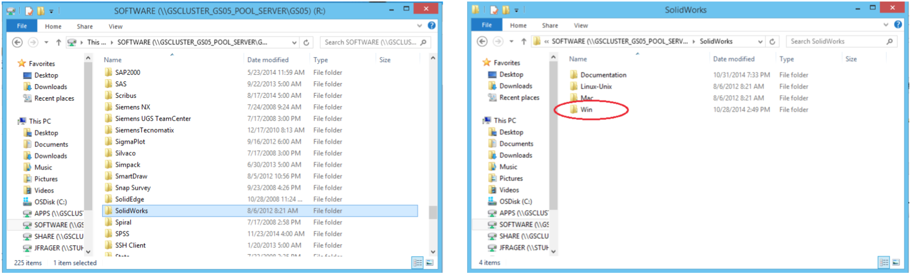Open the File tab in SolidWorks window
The height and width of the screenshot is (274, 911).
click(487, 25)
